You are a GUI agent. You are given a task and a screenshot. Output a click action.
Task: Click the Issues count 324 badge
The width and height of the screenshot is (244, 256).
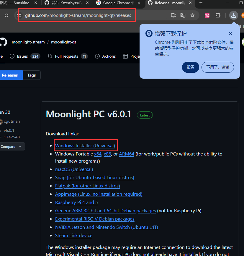coord(35,56)
